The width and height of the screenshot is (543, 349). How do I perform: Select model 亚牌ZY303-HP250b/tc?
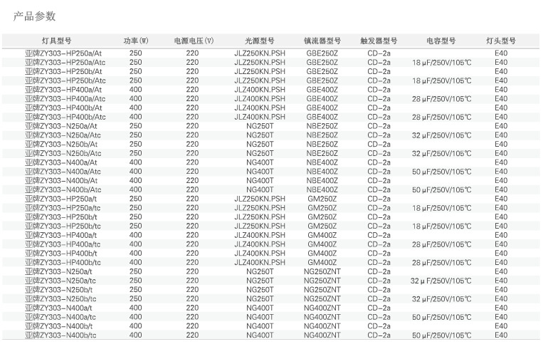pos(63,226)
